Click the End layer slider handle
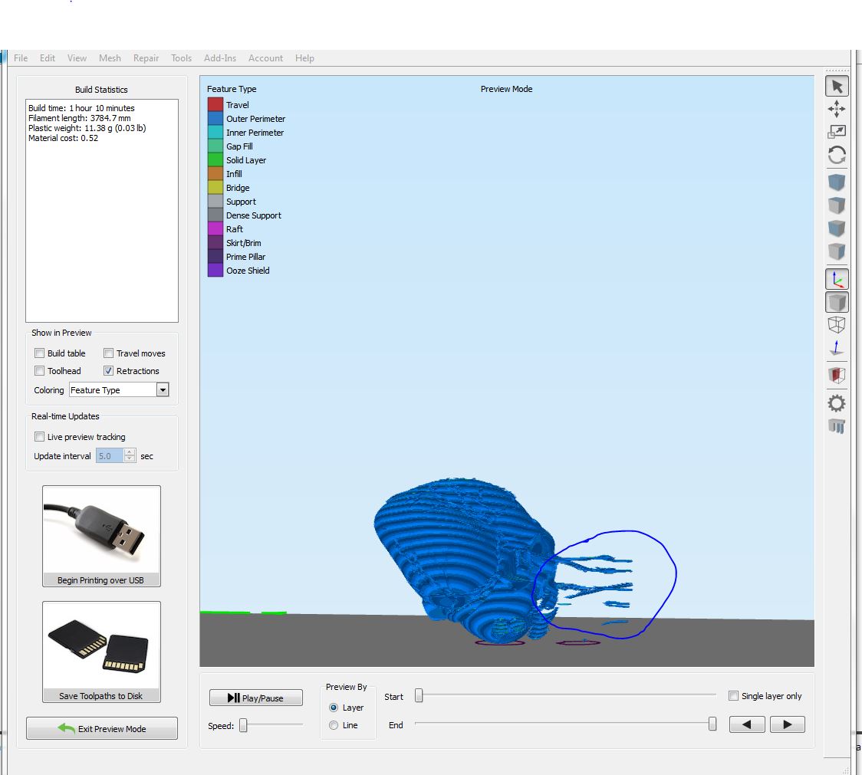 coord(712,724)
